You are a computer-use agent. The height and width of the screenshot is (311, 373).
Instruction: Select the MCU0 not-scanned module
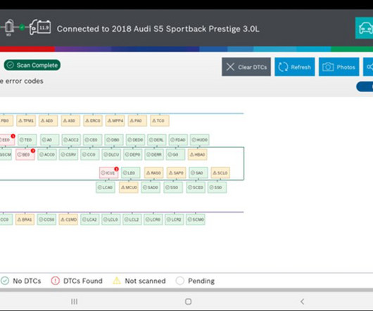point(129,188)
